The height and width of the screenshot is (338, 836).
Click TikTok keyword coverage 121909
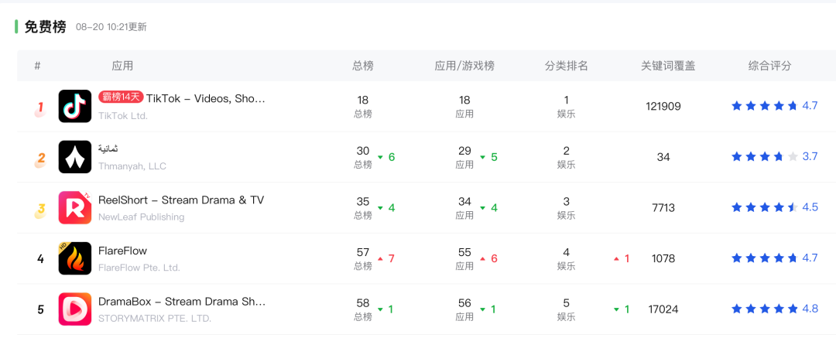coord(663,106)
